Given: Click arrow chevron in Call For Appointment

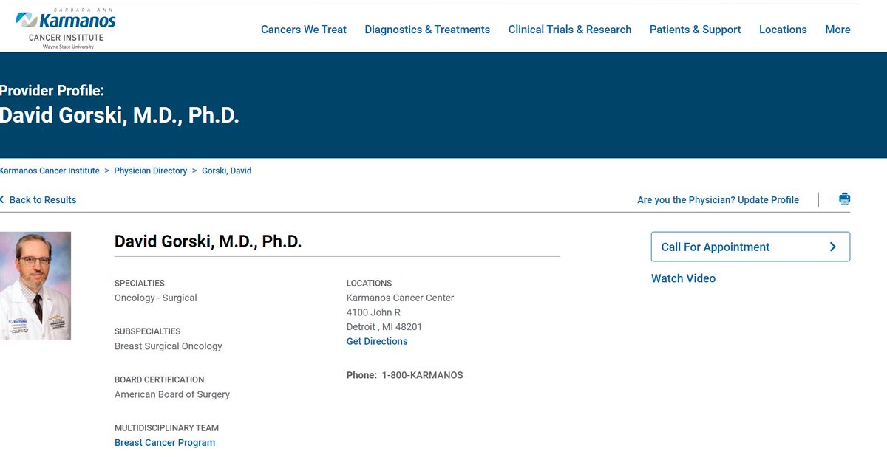Looking at the screenshot, I should pyautogui.click(x=833, y=247).
